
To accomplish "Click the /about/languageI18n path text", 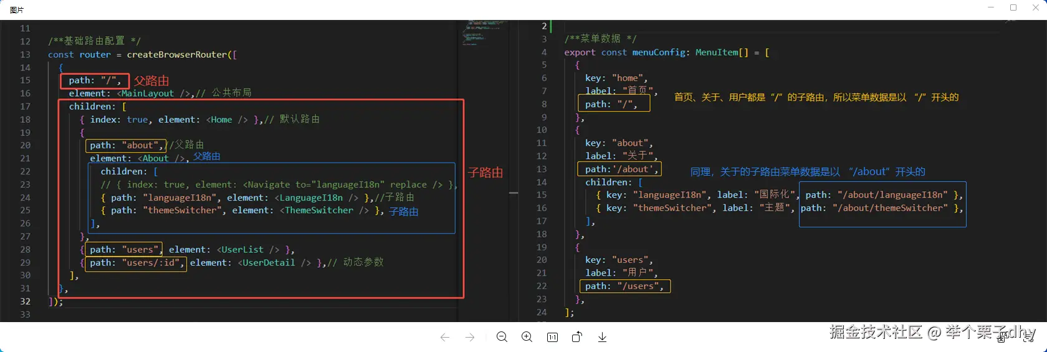I will [x=892, y=195].
